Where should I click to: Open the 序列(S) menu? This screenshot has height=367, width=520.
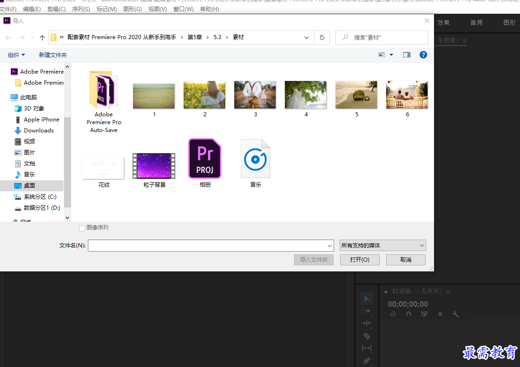click(x=81, y=9)
